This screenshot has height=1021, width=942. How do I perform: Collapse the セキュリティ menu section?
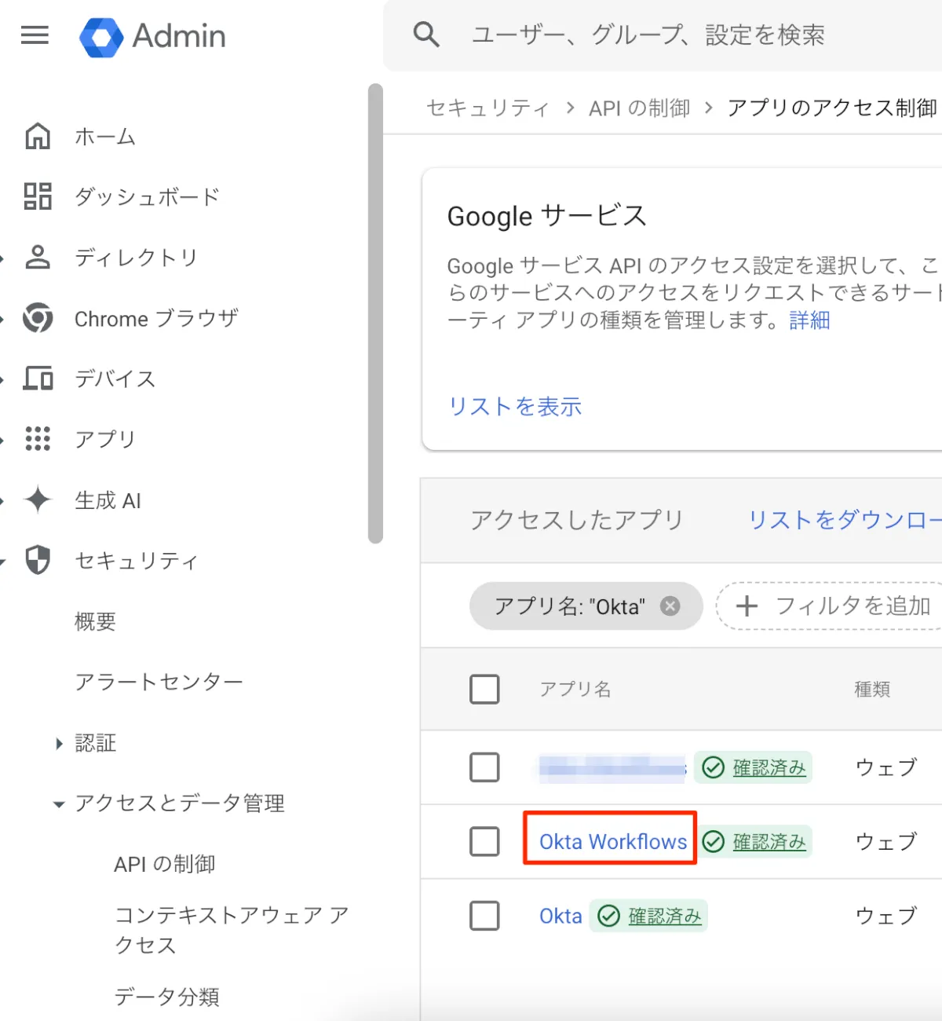pos(3,561)
